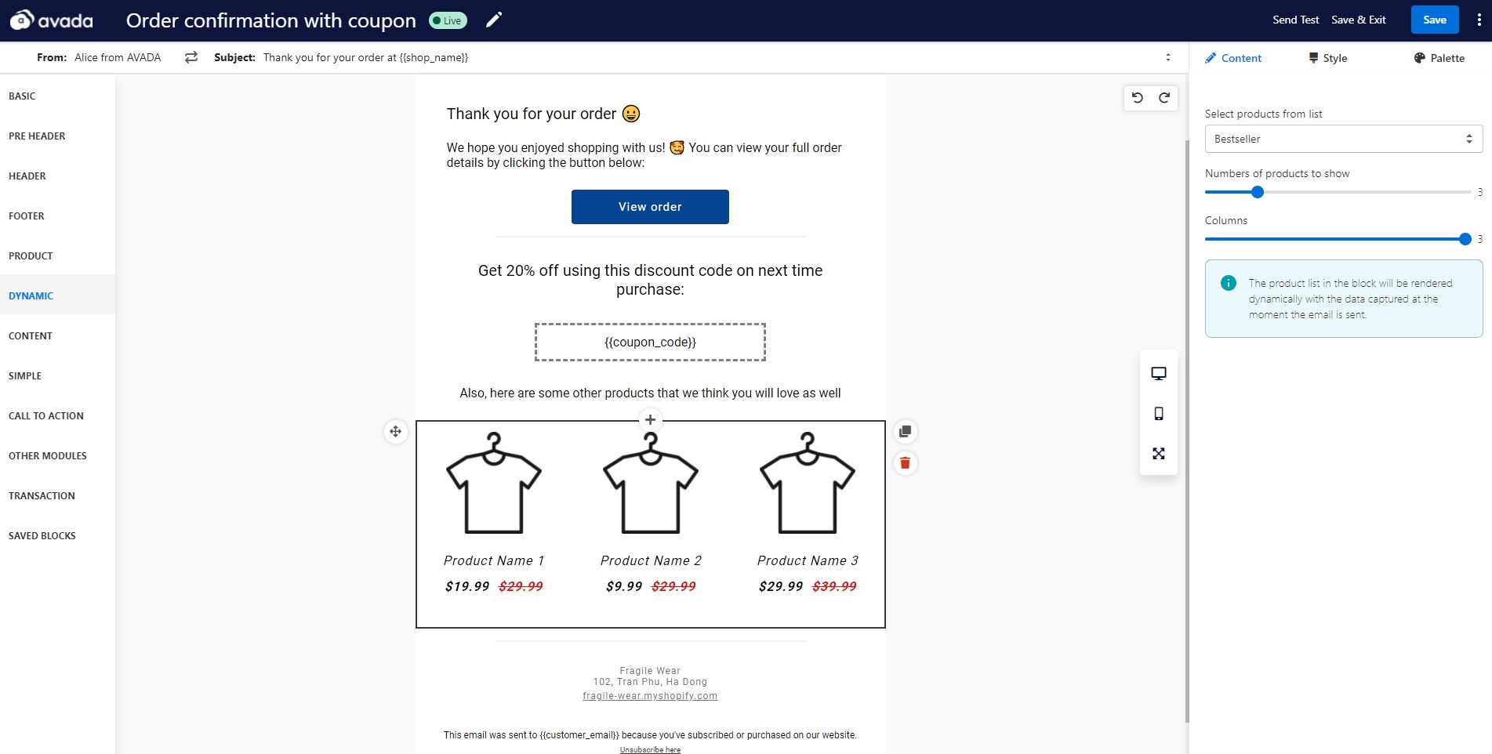Switch to mobile preview
1492x754 pixels.
[1158, 414]
